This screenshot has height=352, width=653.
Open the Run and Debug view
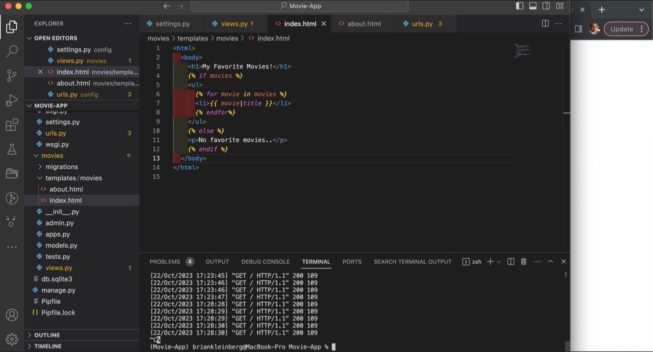(x=12, y=100)
